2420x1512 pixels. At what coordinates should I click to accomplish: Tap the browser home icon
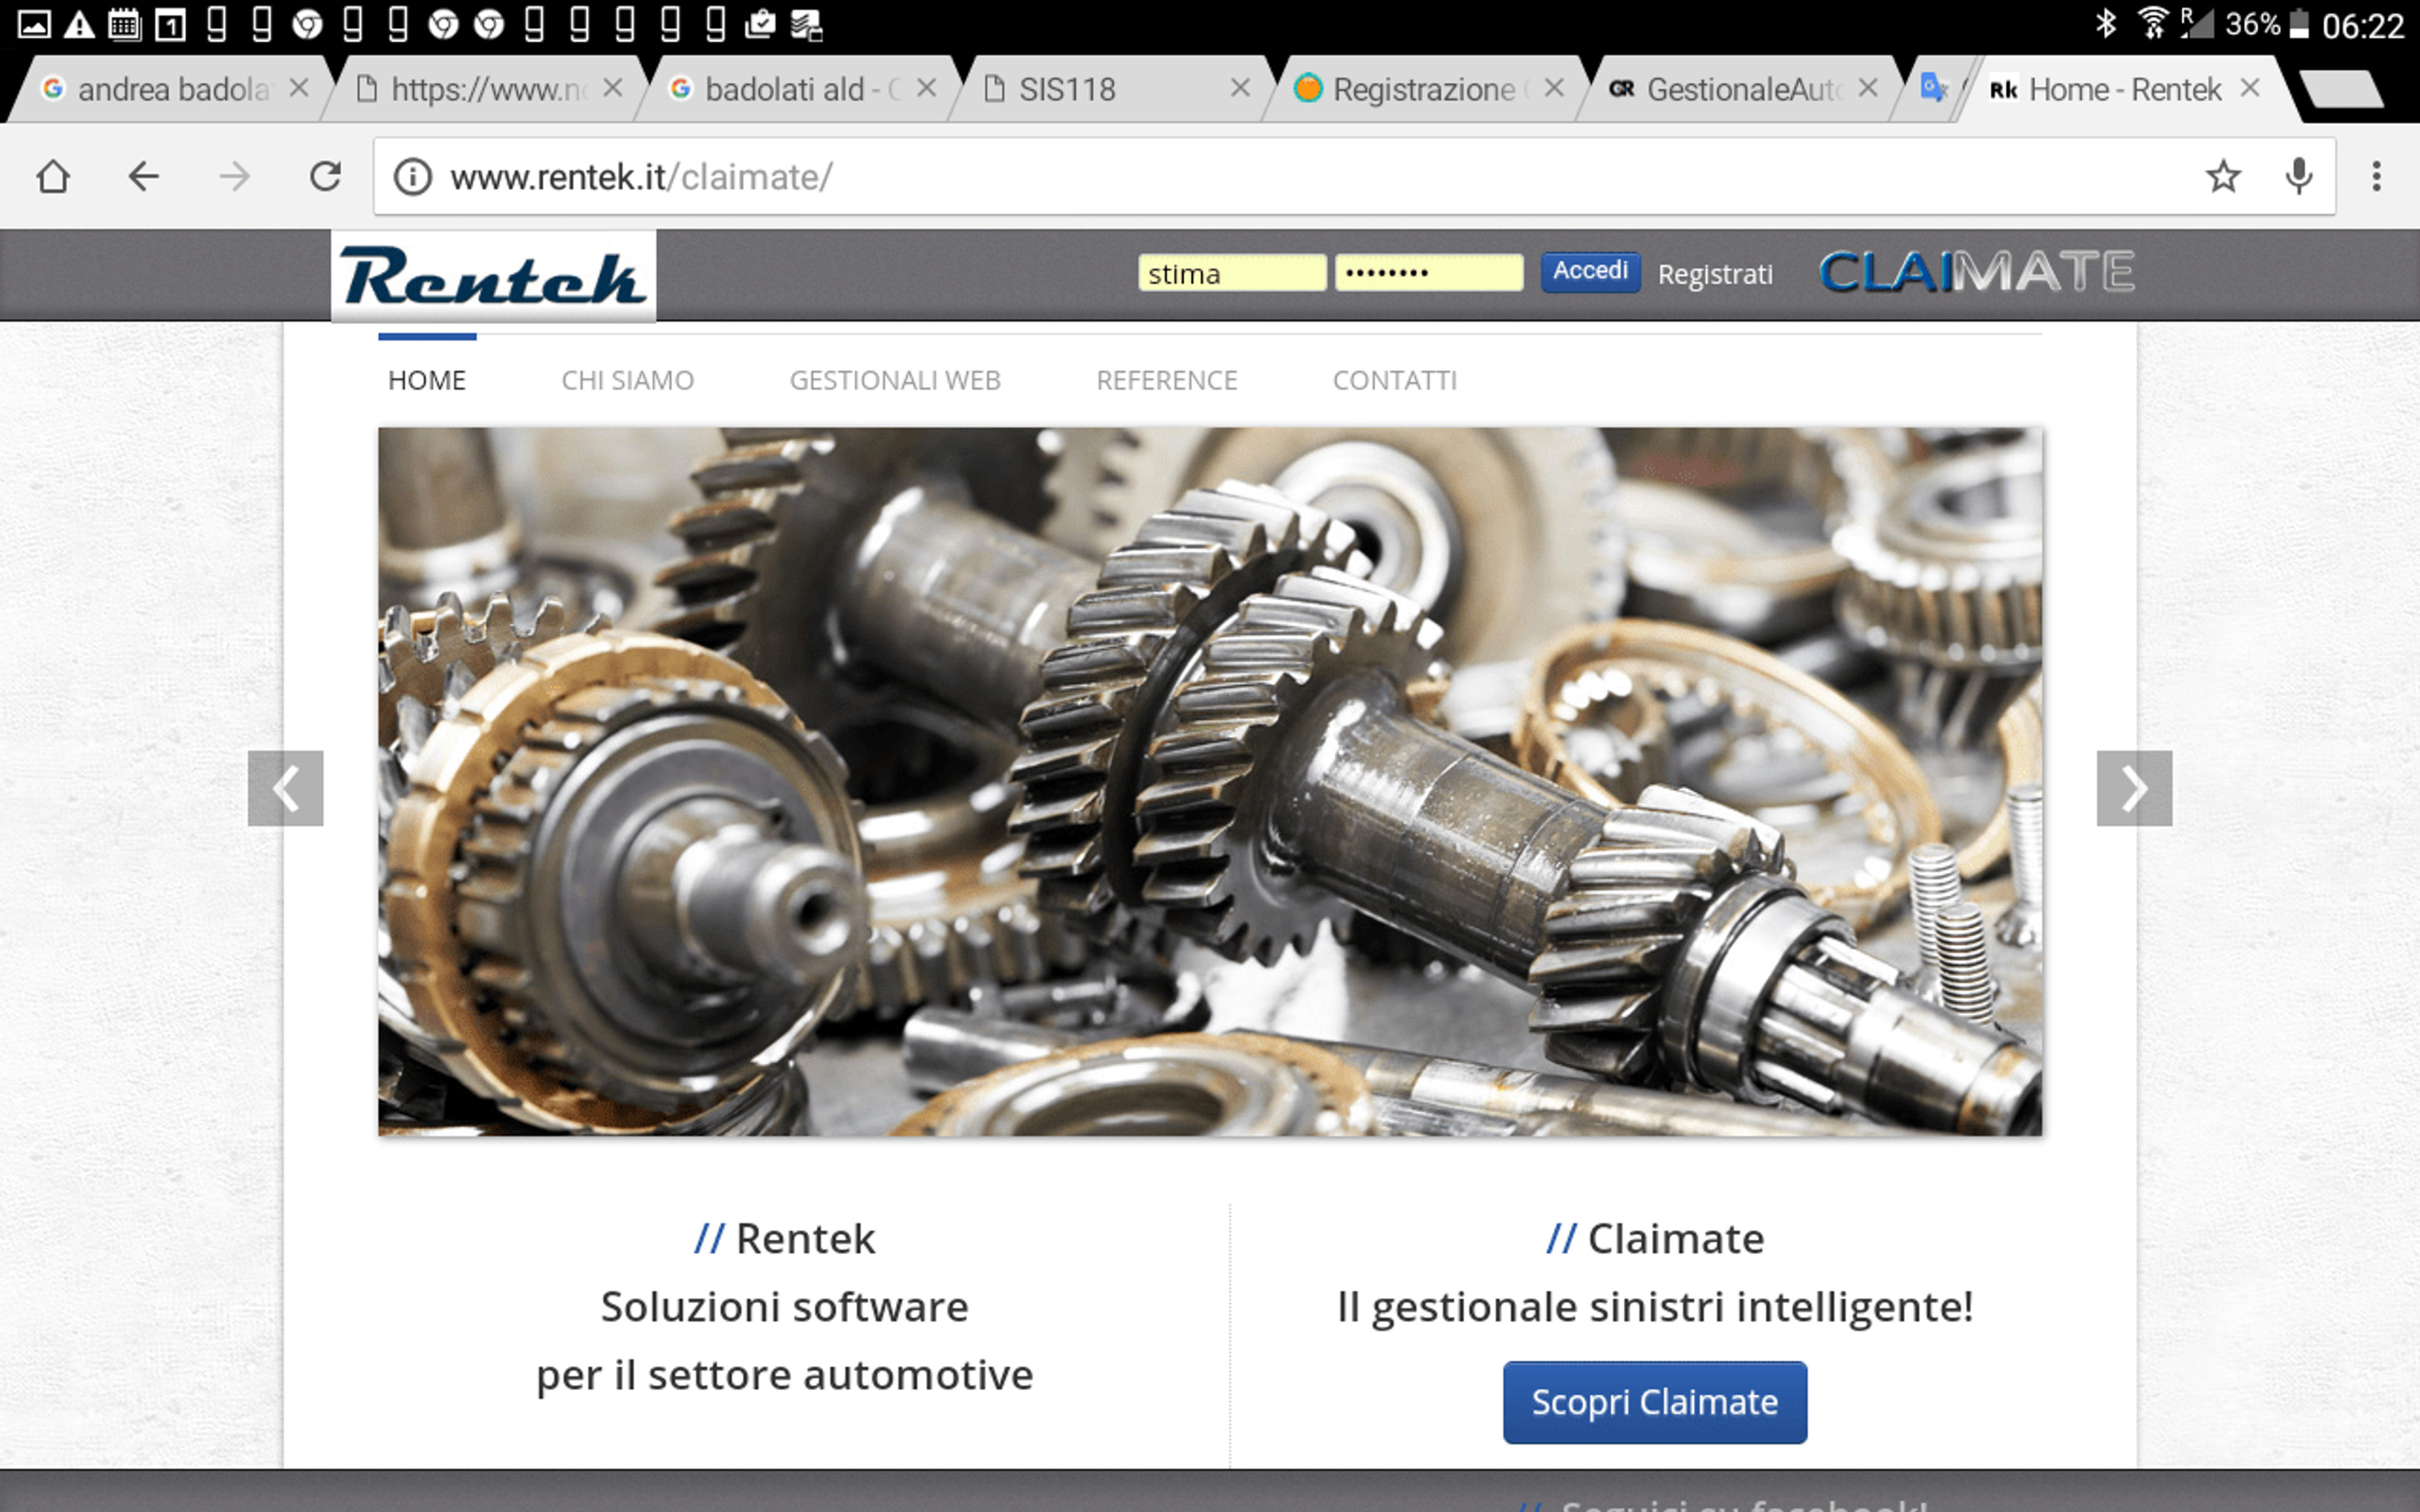click(53, 177)
